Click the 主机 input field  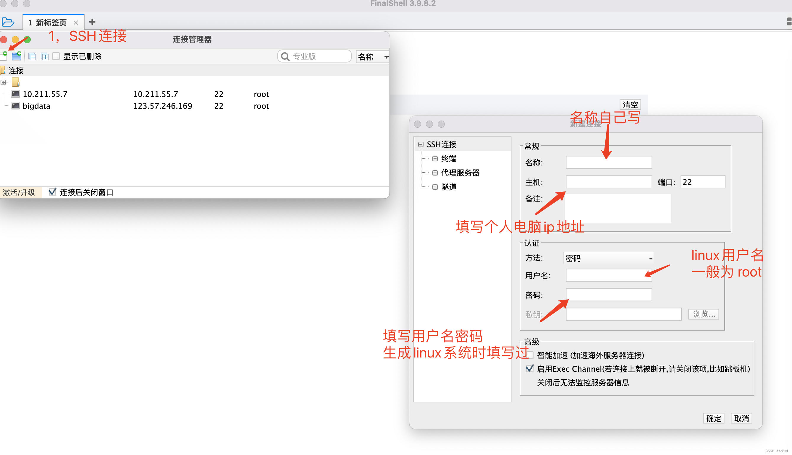[609, 182]
